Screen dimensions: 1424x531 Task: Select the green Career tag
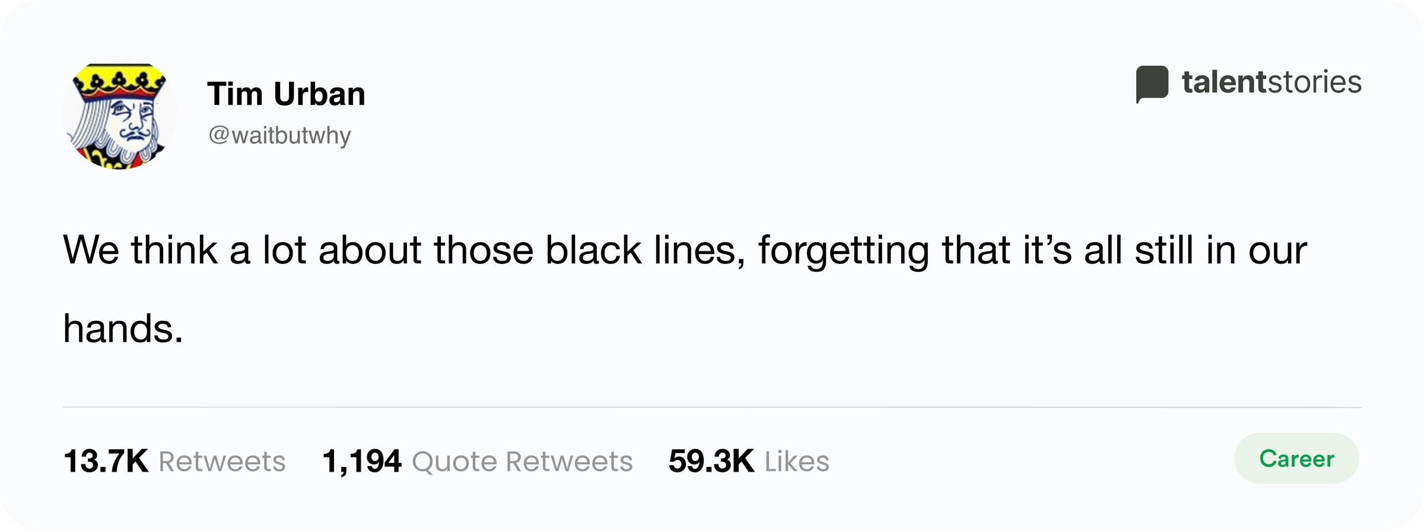(x=1296, y=458)
